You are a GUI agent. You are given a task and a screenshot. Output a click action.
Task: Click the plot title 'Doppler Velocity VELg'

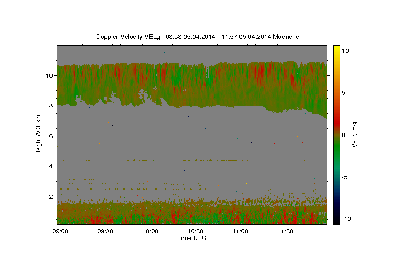(129, 37)
